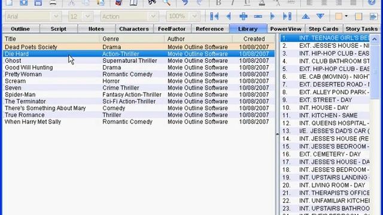Click the pale yellow note color icon
The image size is (383, 215).
[358, 16]
